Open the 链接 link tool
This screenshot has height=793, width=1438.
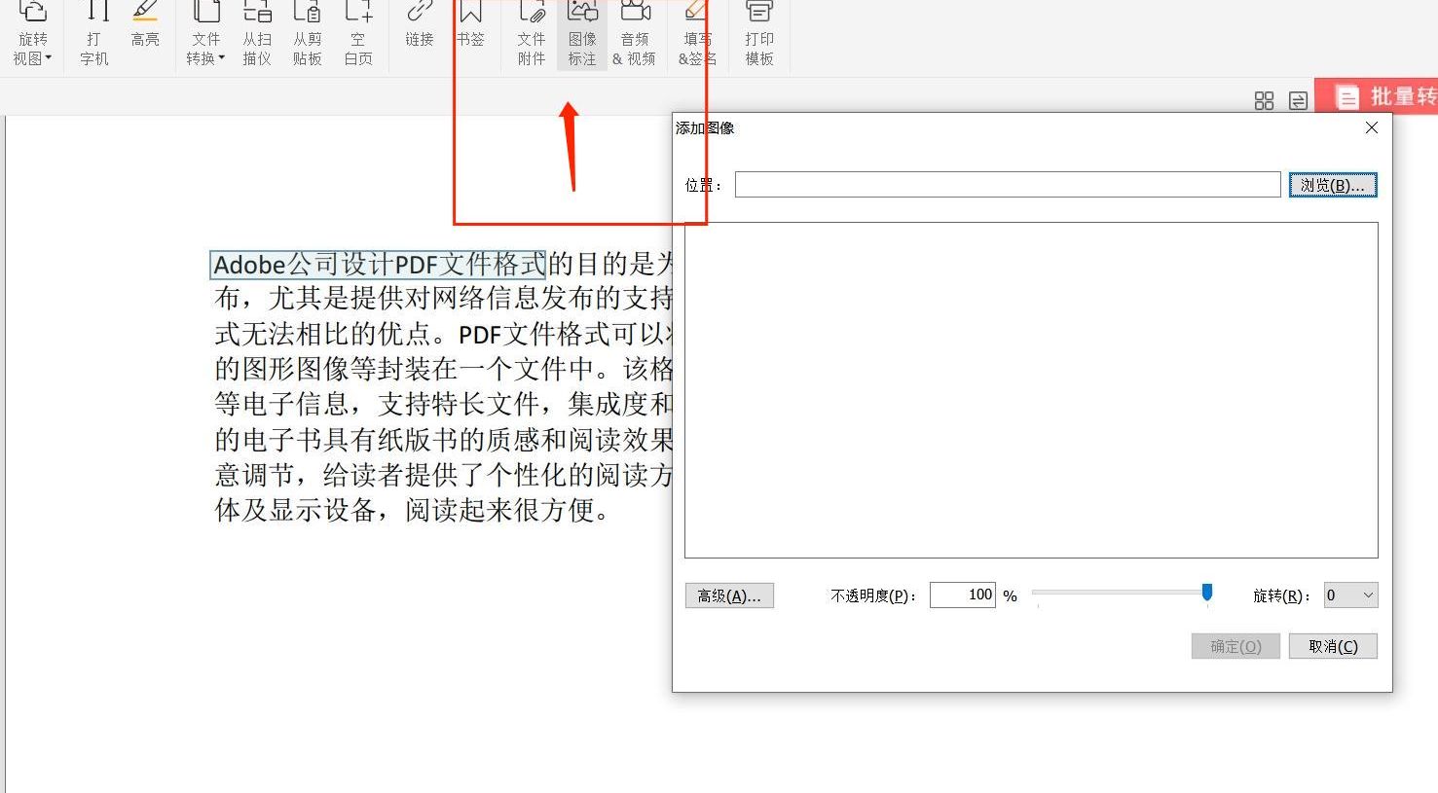[418, 34]
